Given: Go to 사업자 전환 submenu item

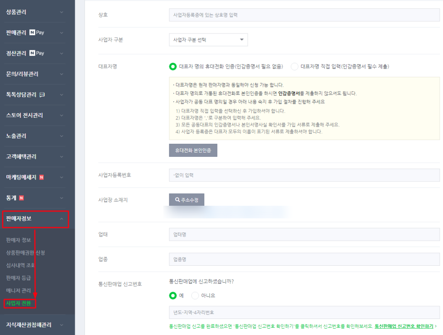Looking at the screenshot, I should pos(18,303).
